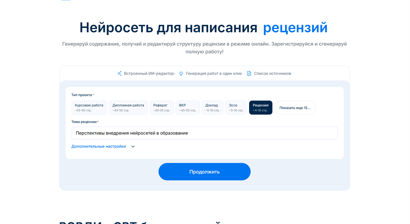Pick the ВКР project type
Viewport: 410px width, 224px height.
[187, 107]
